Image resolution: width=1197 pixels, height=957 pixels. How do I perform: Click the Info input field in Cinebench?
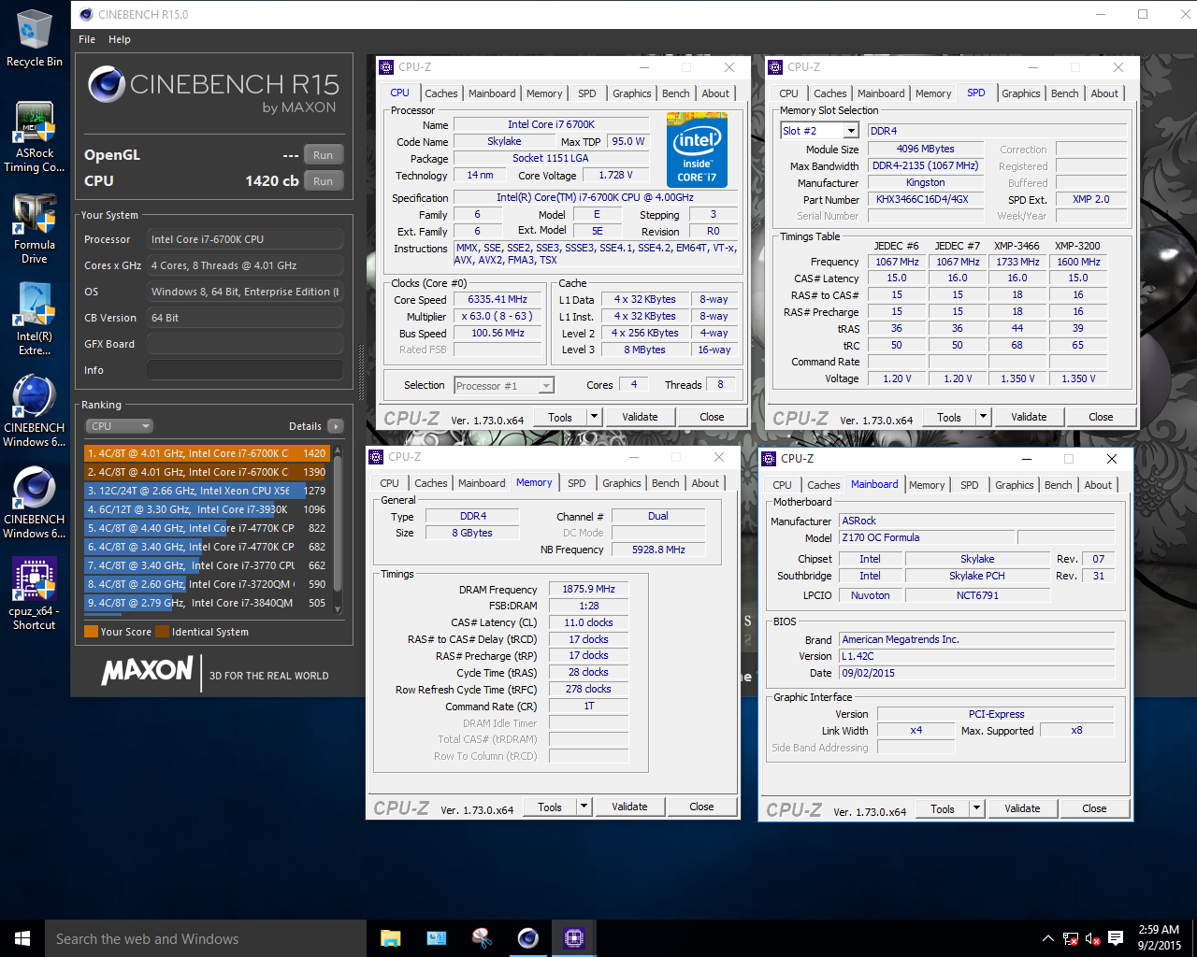pyautogui.click(x=245, y=370)
